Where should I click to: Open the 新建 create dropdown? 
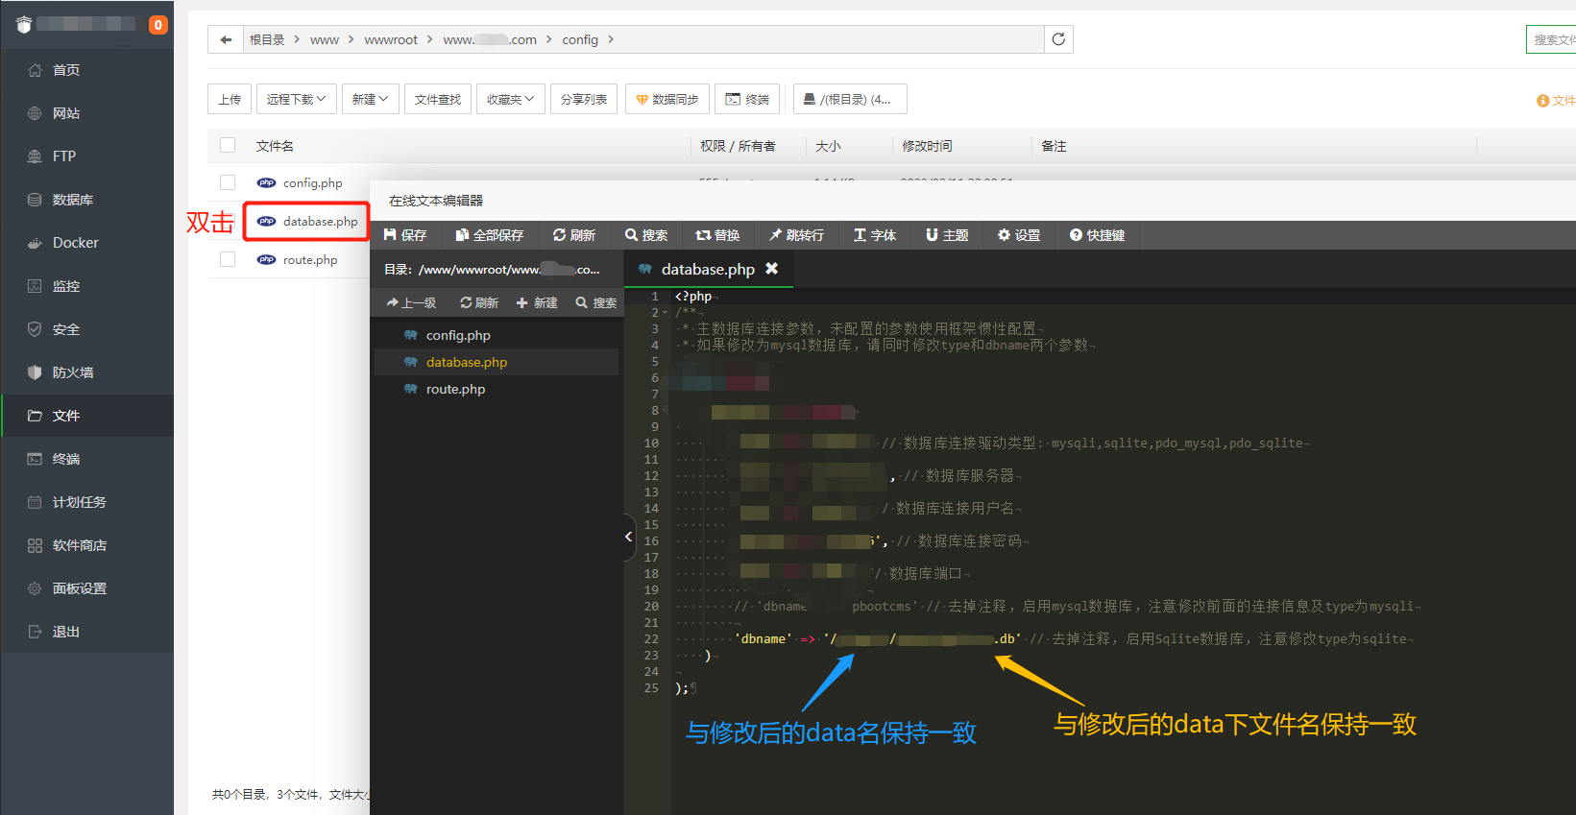[370, 99]
